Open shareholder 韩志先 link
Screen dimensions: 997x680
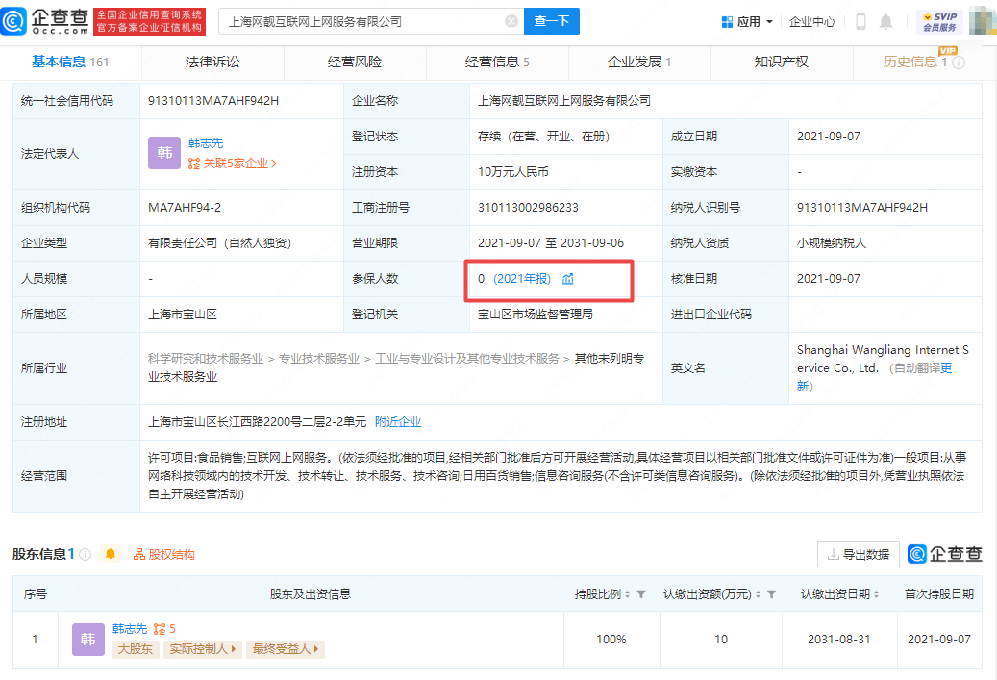[x=130, y=629]
